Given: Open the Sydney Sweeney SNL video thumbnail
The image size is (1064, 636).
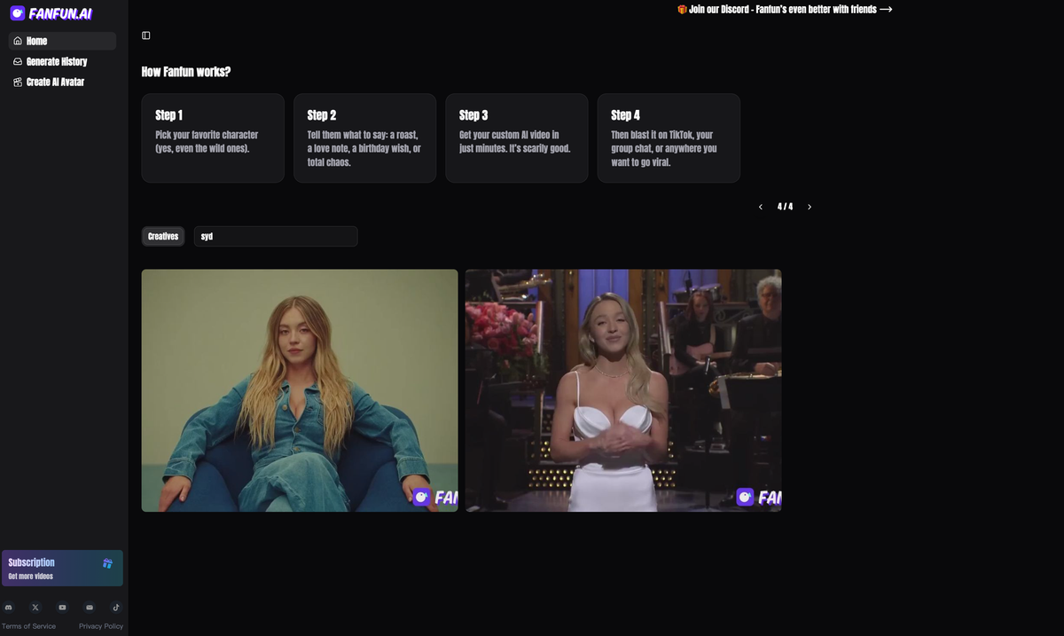Looking at the screenshot, I should click(x=622, y=390).
